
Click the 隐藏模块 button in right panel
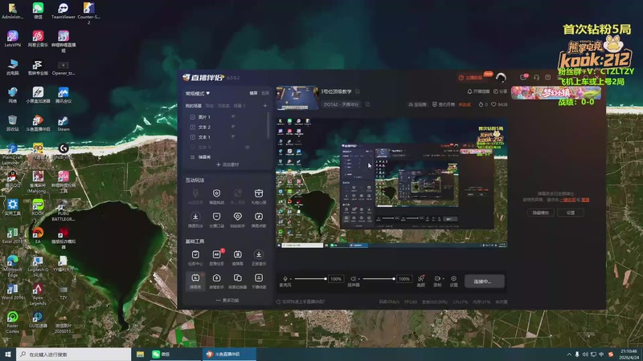pyautogui.click(x=540, y=213)
